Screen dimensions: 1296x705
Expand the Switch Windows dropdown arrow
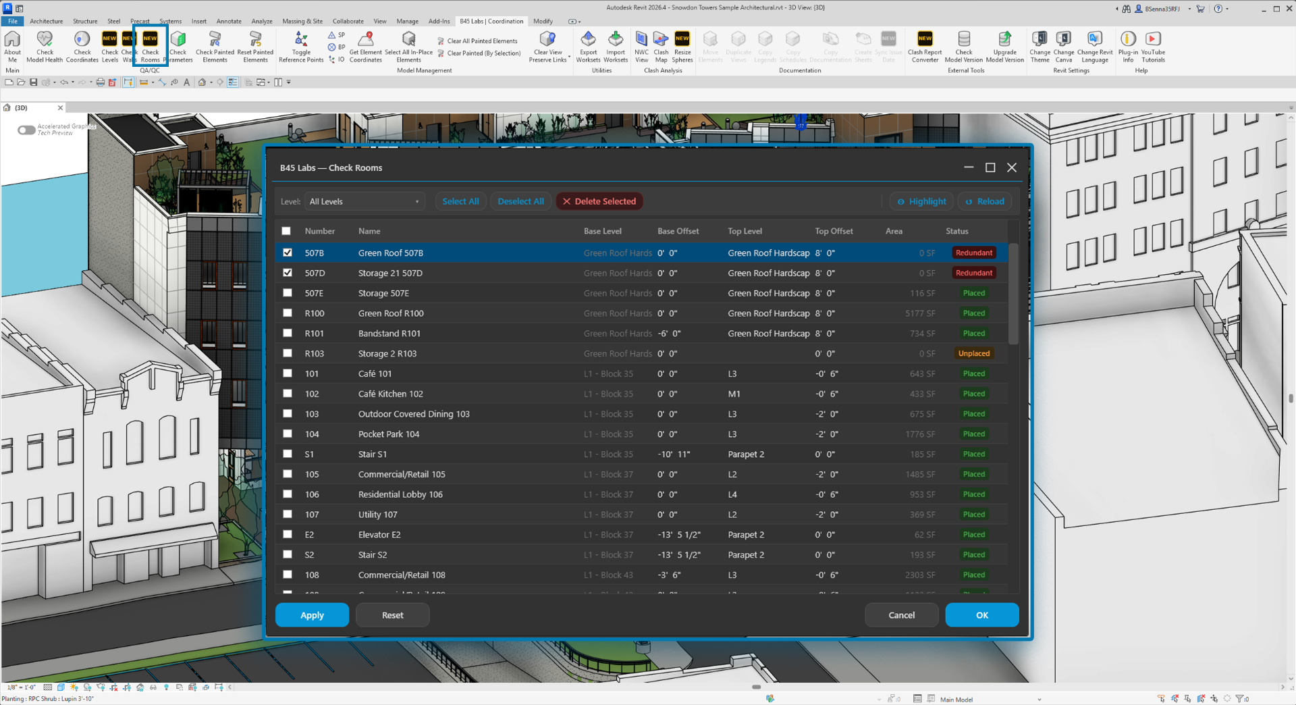pyautogui.click(x=269, y=82)
